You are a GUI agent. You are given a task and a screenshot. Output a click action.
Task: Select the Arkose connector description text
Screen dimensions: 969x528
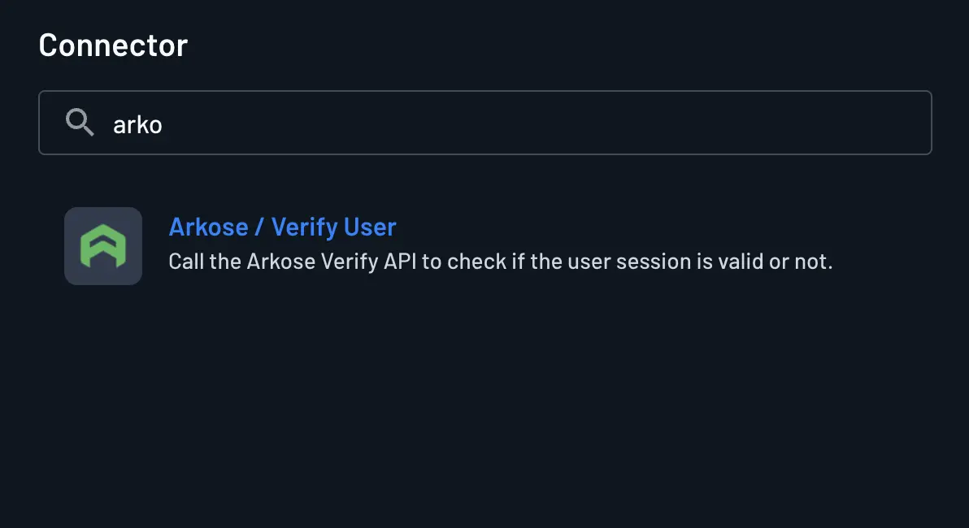tap(500, 262)
